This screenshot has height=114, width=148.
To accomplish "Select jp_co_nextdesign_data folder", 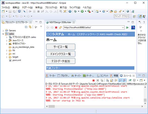I will click(x=23, y=47).
